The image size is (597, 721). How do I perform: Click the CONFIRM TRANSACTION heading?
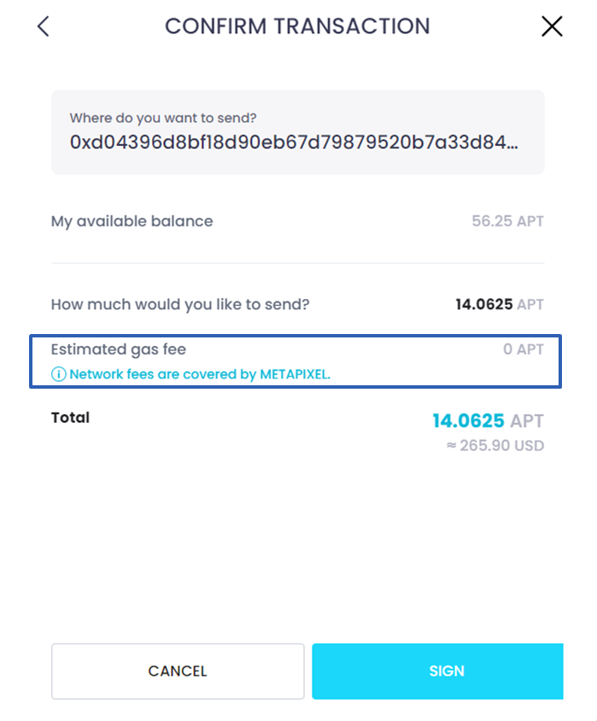(x=298, y=26)
